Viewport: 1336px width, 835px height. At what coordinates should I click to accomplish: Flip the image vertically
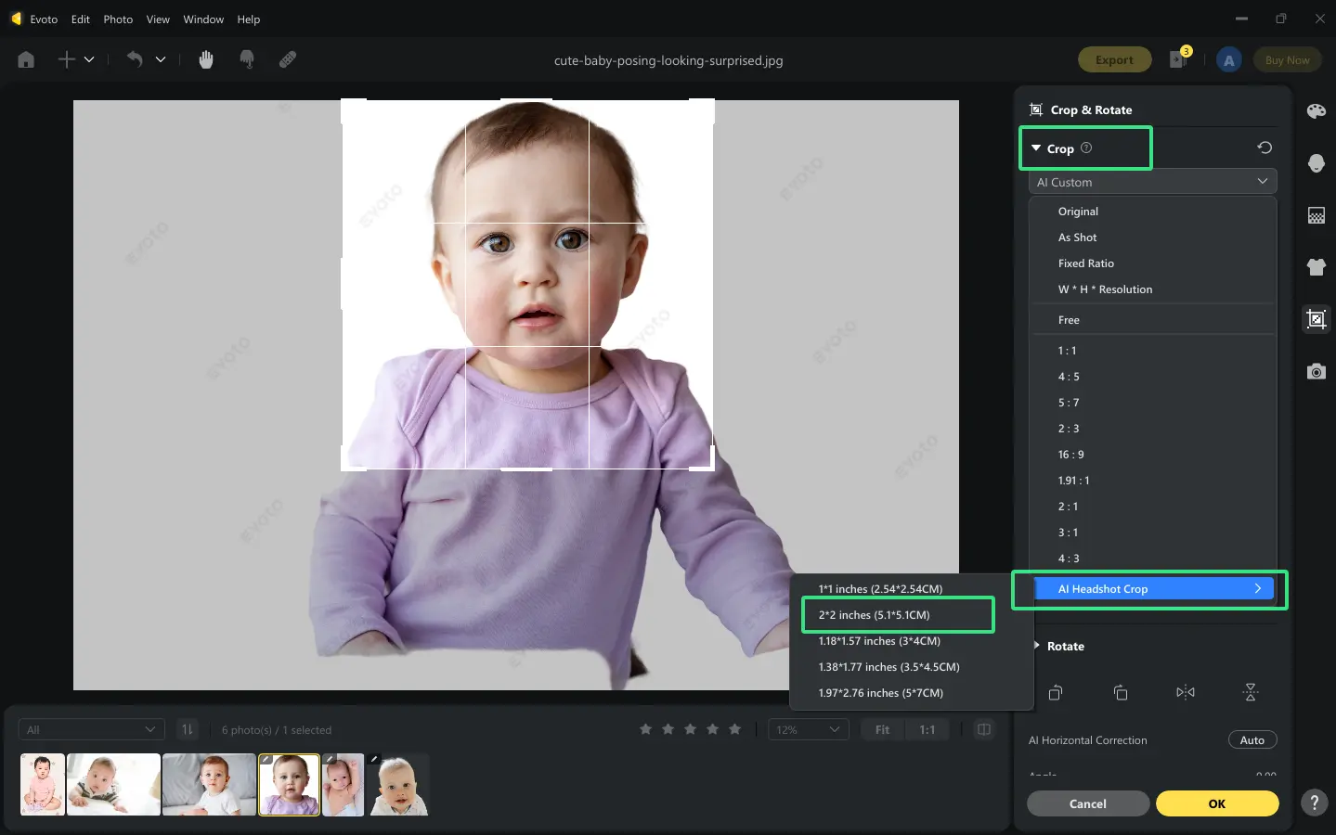tap(1251, 692)
